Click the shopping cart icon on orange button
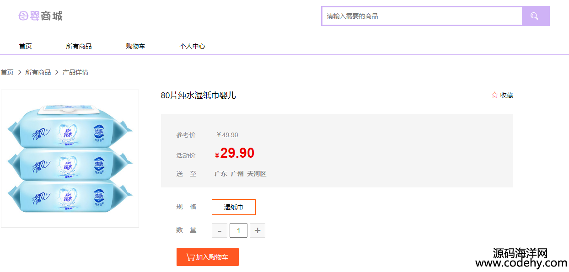 pyautogui.click(x=190, y=257)
